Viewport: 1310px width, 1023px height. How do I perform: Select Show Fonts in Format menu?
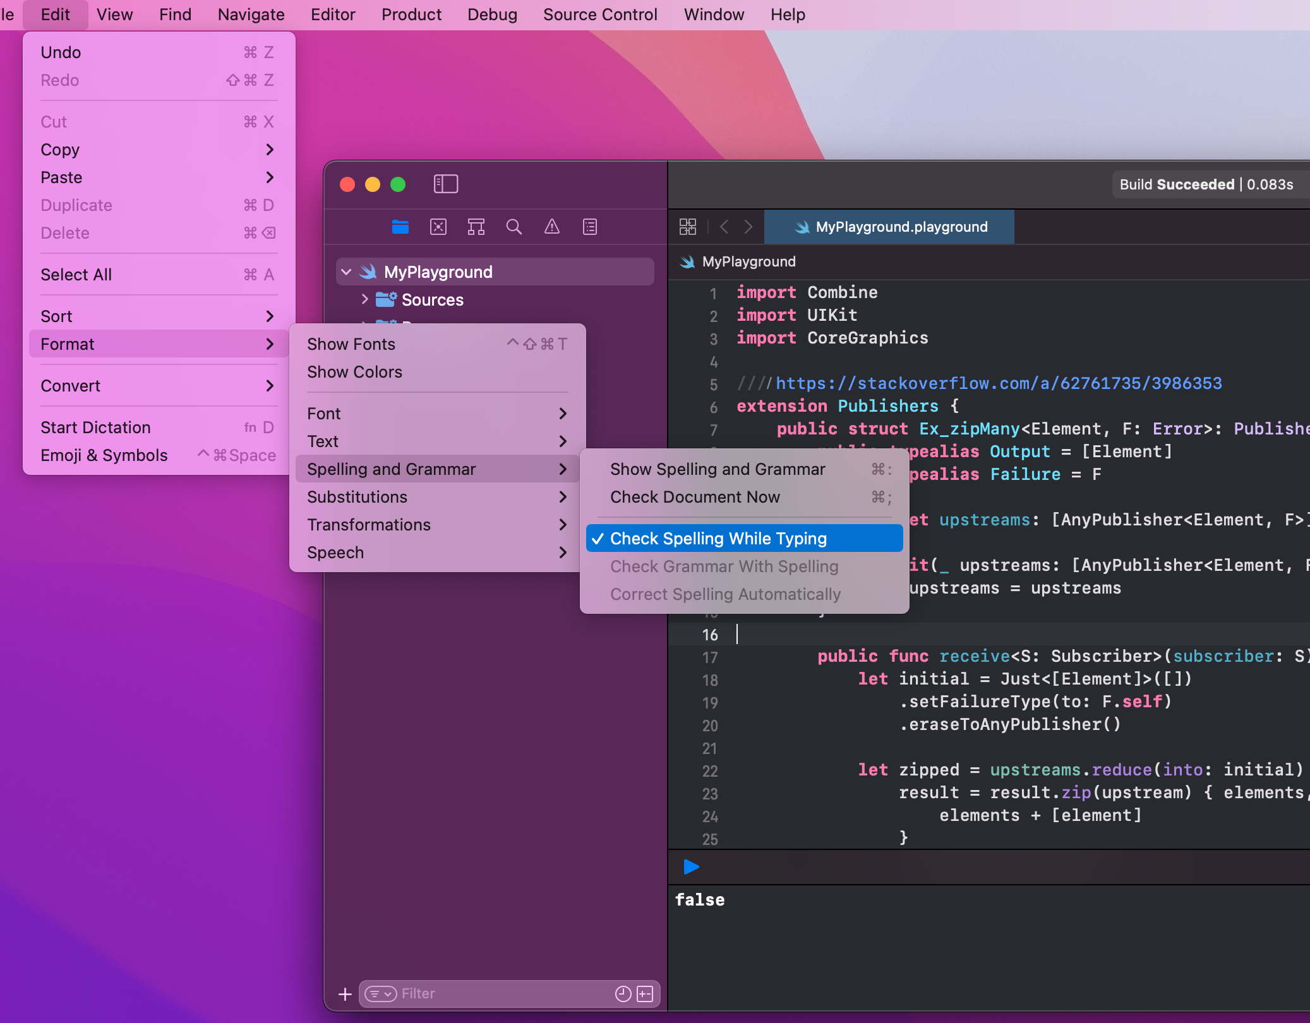(x=437, y=344)
